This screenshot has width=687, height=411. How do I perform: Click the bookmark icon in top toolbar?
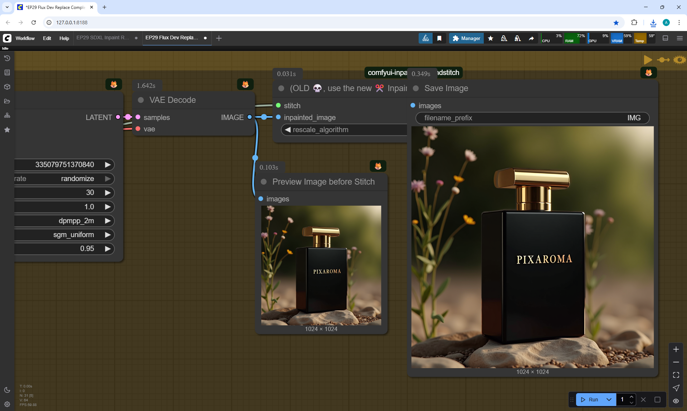click(439, 38)
